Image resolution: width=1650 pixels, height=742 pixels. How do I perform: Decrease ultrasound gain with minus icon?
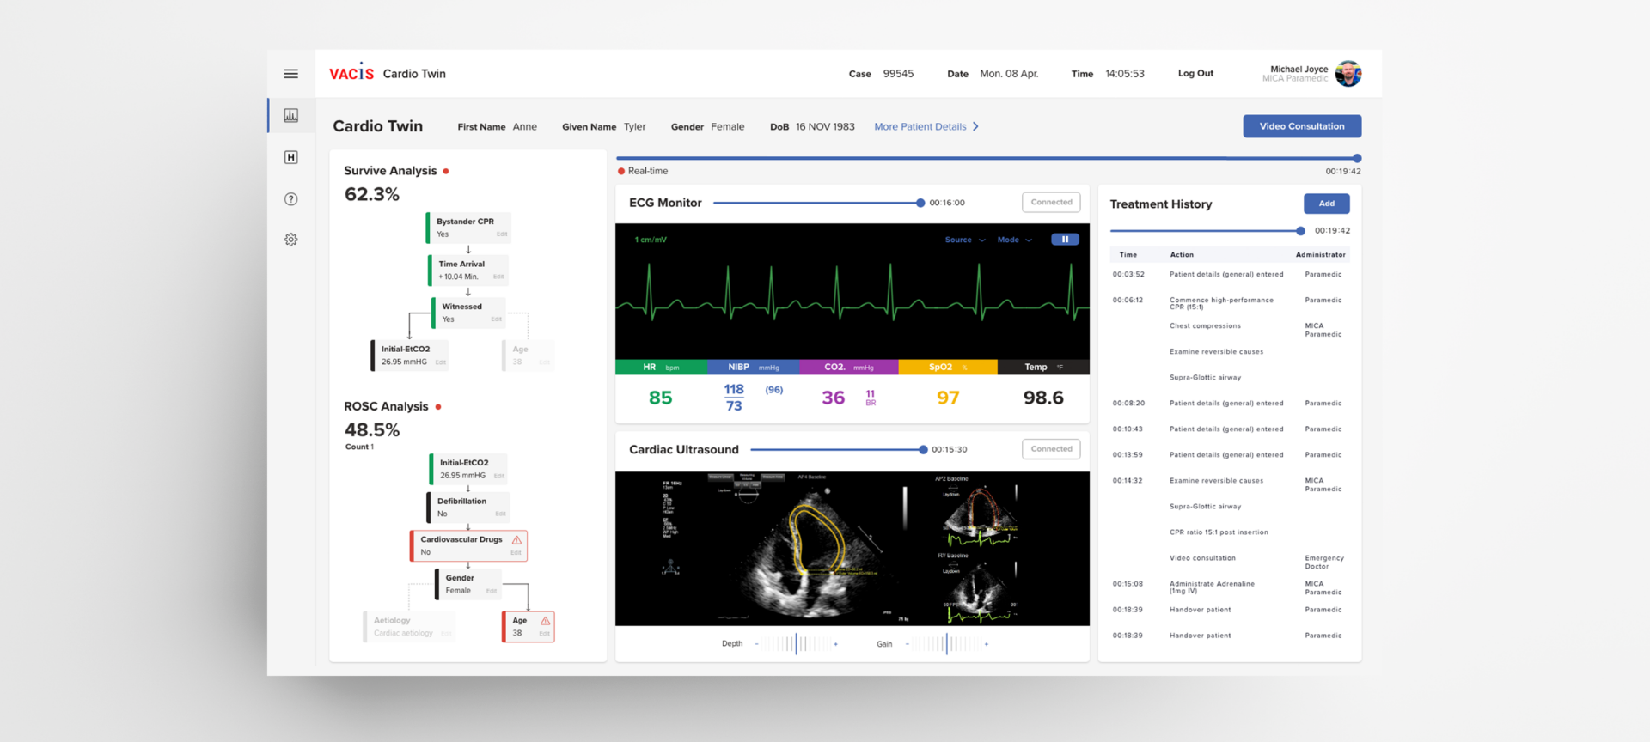tap(907, 644)
